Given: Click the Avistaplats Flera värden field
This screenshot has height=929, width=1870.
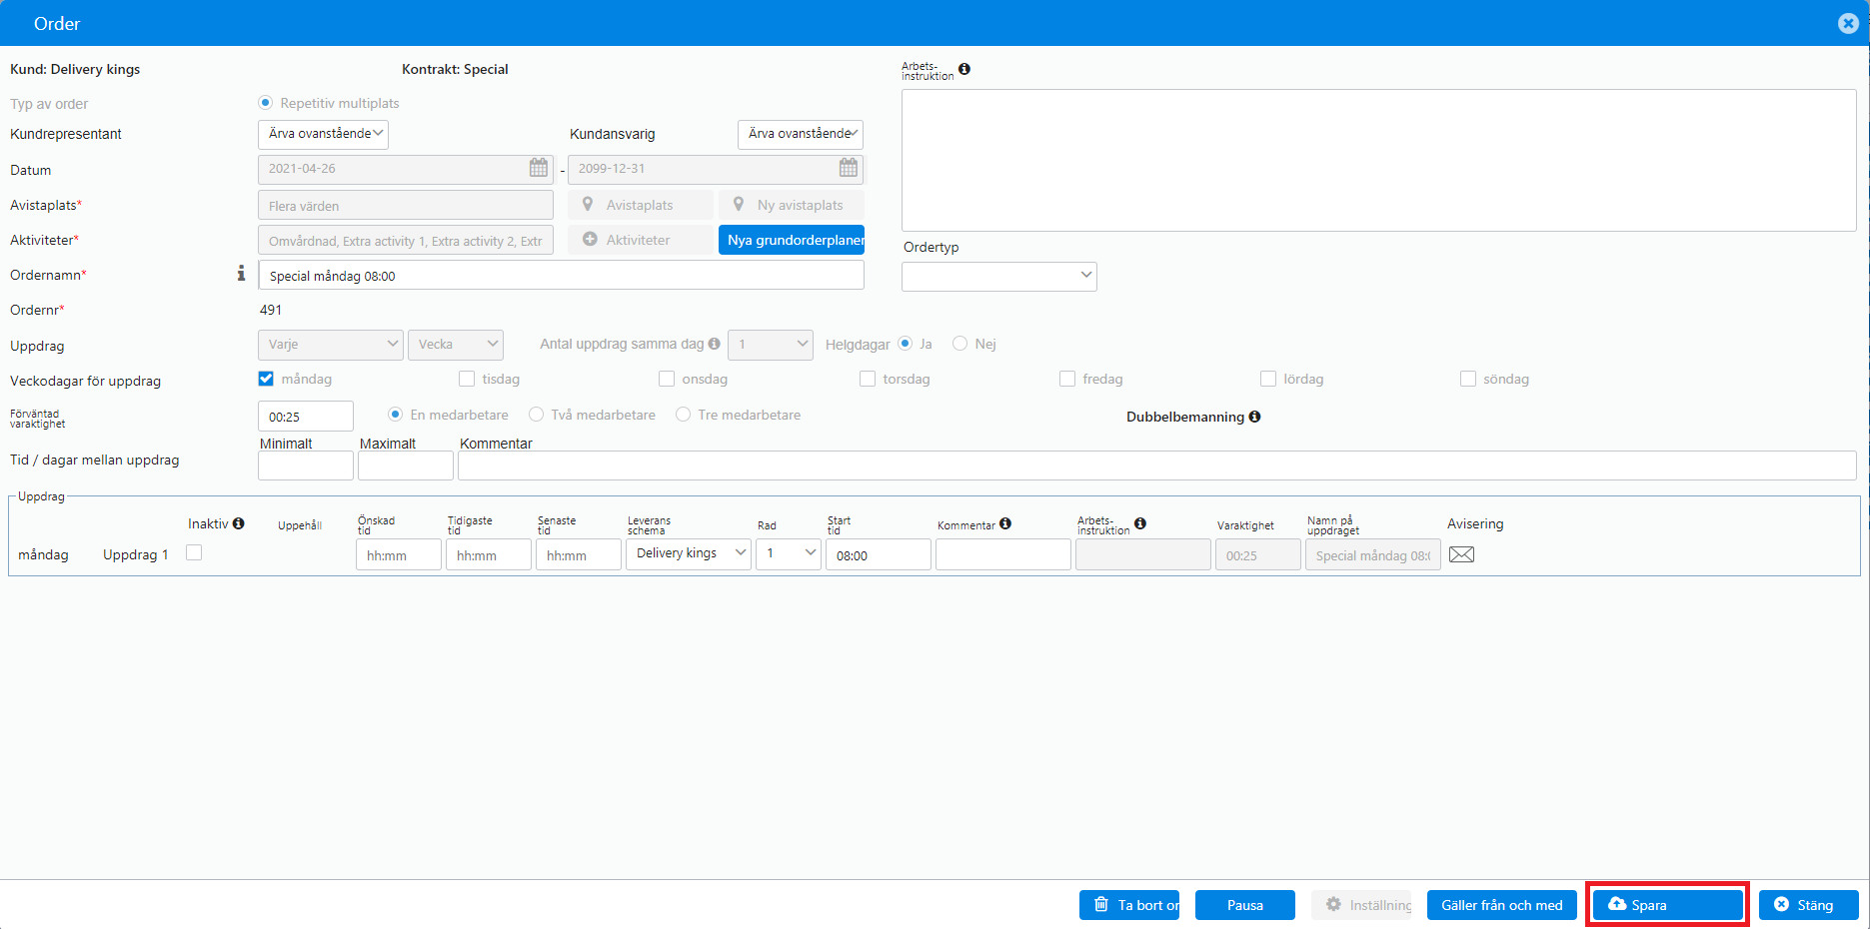Looking at the screenshot, I should (x=406, y=205).
